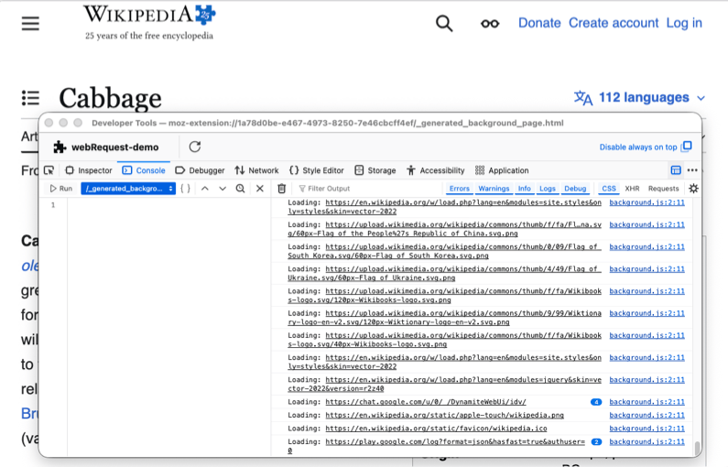Switch to the Debugger tab

coord(201,170)
